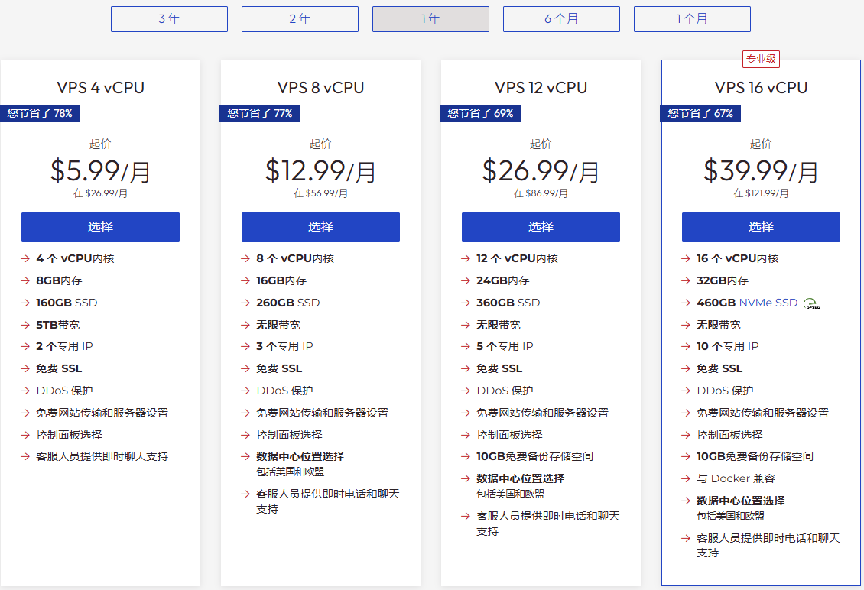Switch to the 2年 billing period
This screenshot has height=590, width=864.
[300, 19]
